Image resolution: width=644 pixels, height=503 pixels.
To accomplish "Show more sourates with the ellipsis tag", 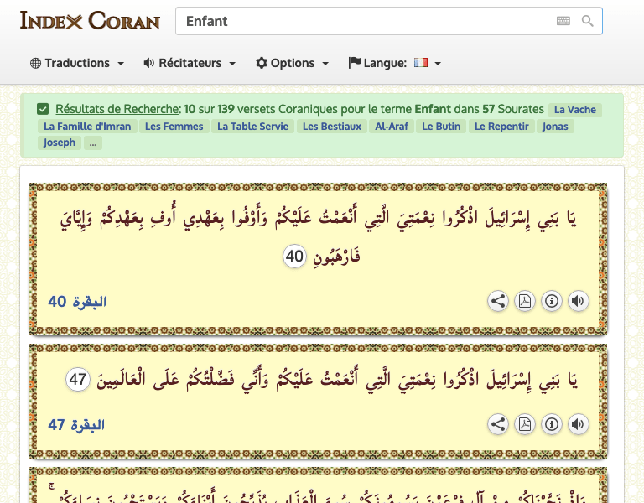I will pyautogui.click(x=92, y=143).
